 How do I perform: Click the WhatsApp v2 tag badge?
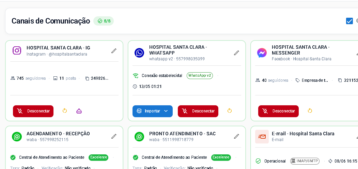point(200,76)
